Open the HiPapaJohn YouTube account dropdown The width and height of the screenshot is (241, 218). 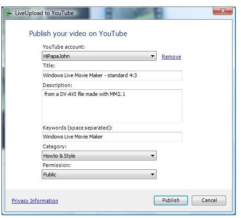point(99,56)
